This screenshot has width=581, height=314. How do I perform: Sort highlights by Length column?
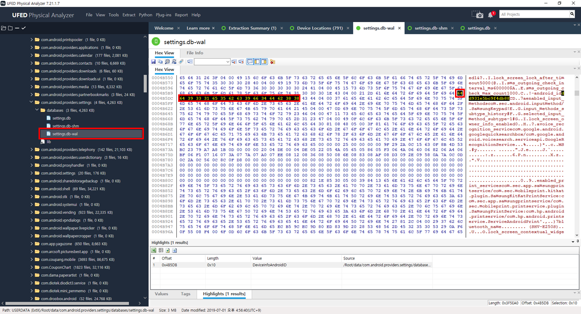coord(228,258)
